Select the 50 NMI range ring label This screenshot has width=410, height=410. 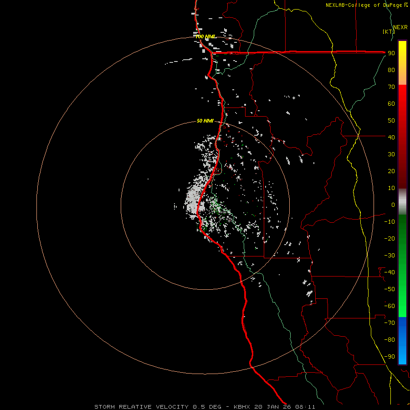click(x=205, y=121)
